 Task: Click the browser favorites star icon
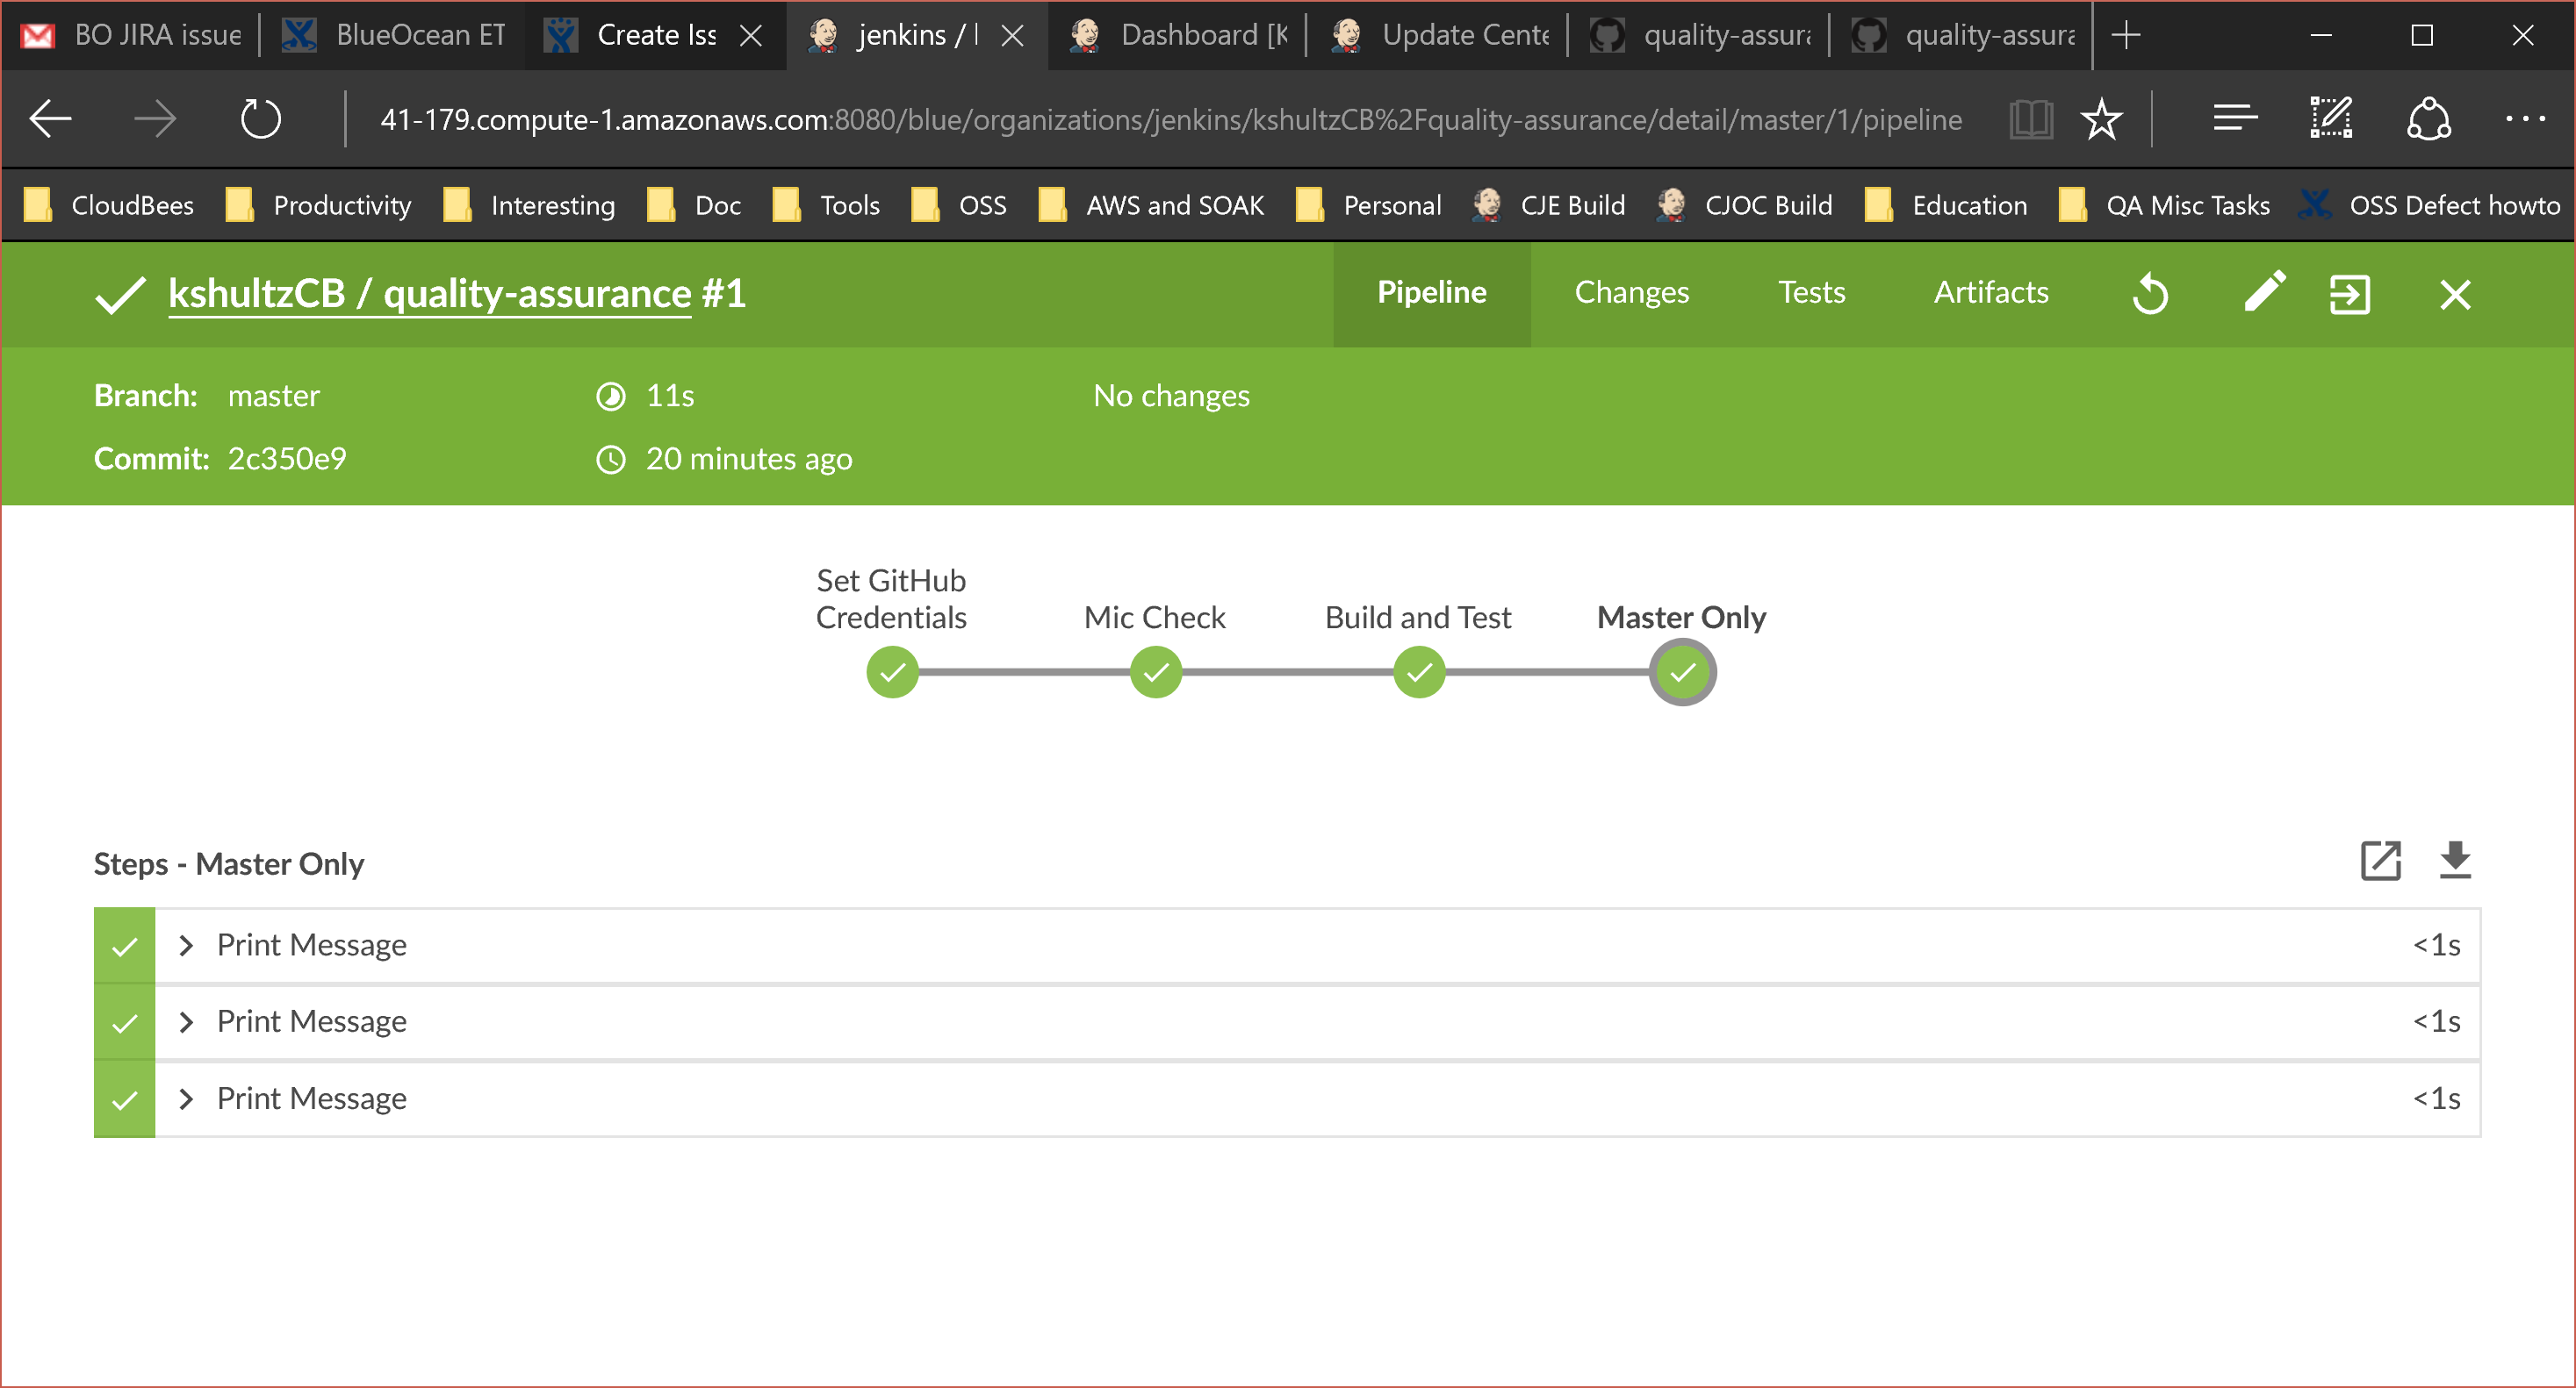(x=2101, y=120)
